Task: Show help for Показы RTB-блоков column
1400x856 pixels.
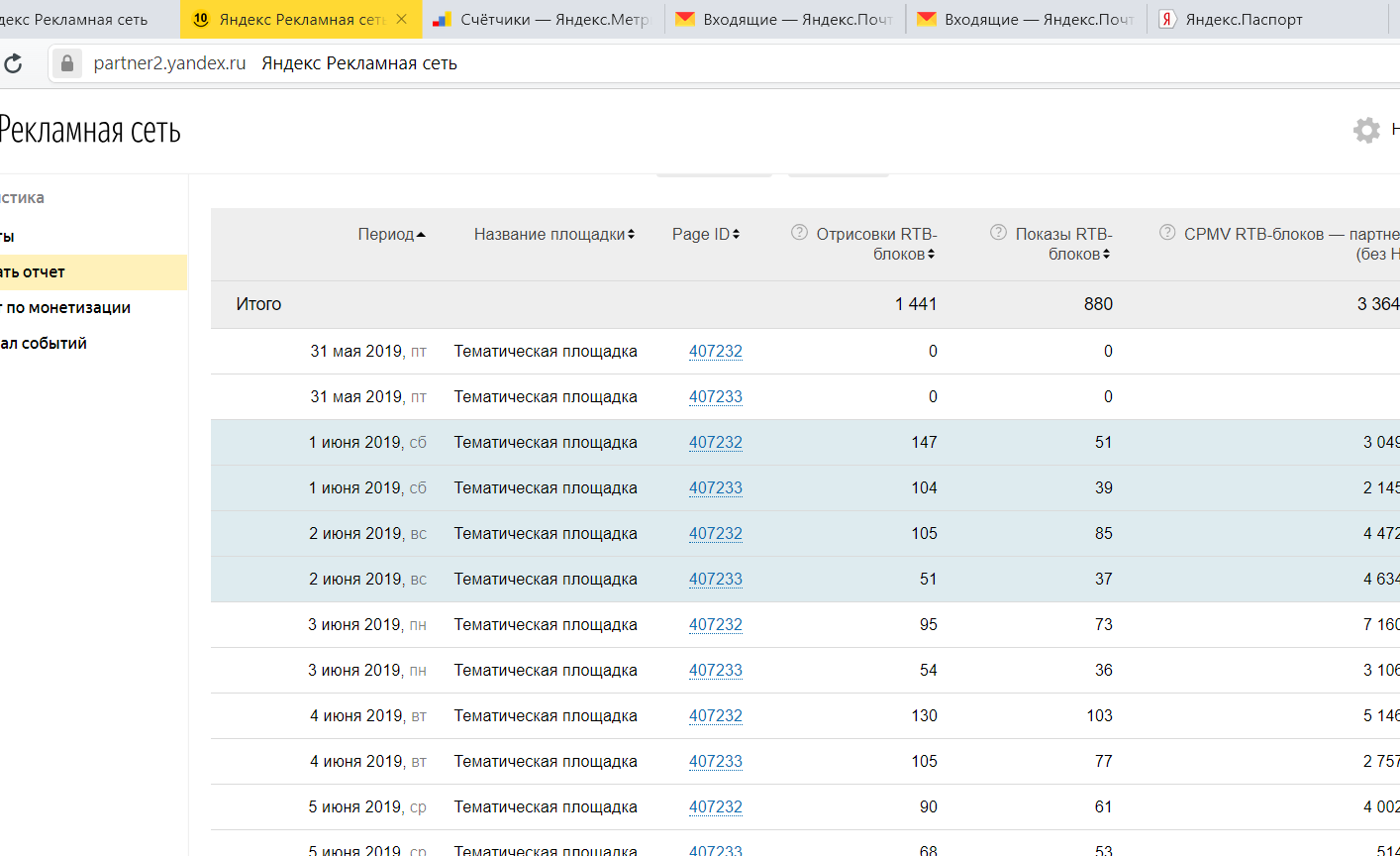Action: pos(998,233)
